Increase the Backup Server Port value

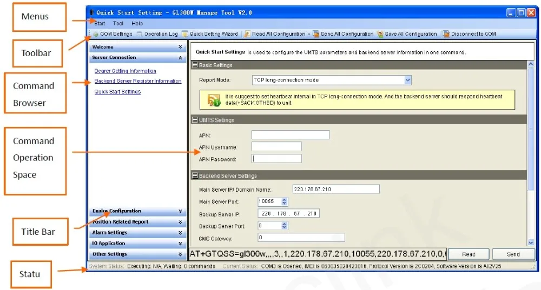pos(285,224)
